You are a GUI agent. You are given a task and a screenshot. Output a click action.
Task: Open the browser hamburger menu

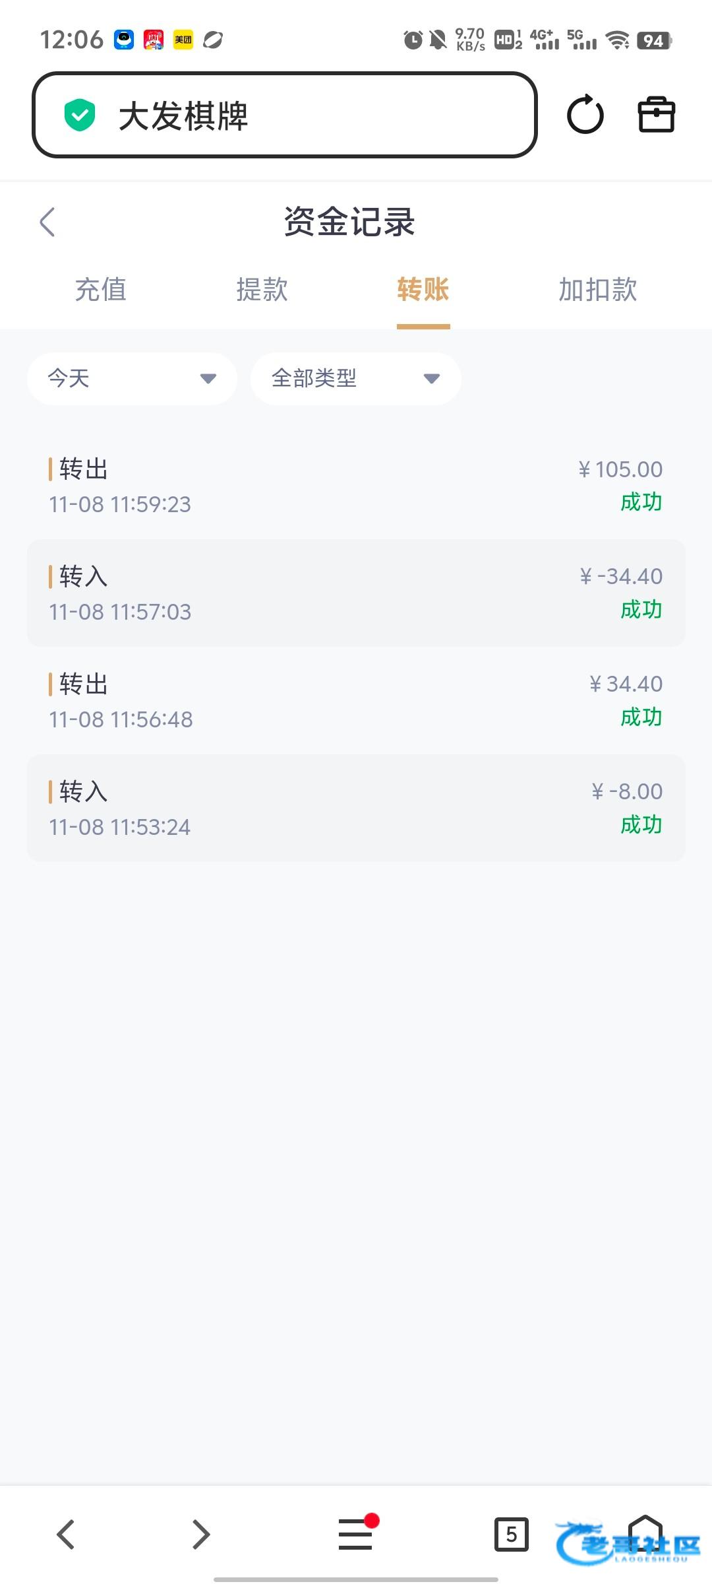[x=356, y=1534]
